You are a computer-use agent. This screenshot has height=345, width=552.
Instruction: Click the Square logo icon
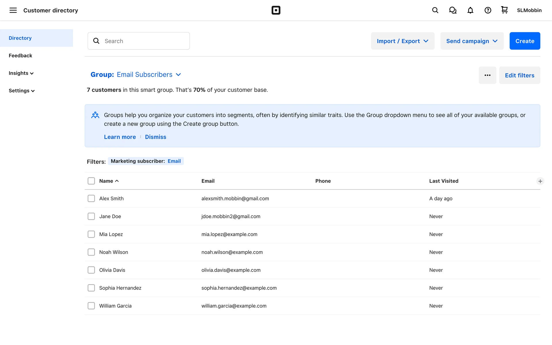276,10
